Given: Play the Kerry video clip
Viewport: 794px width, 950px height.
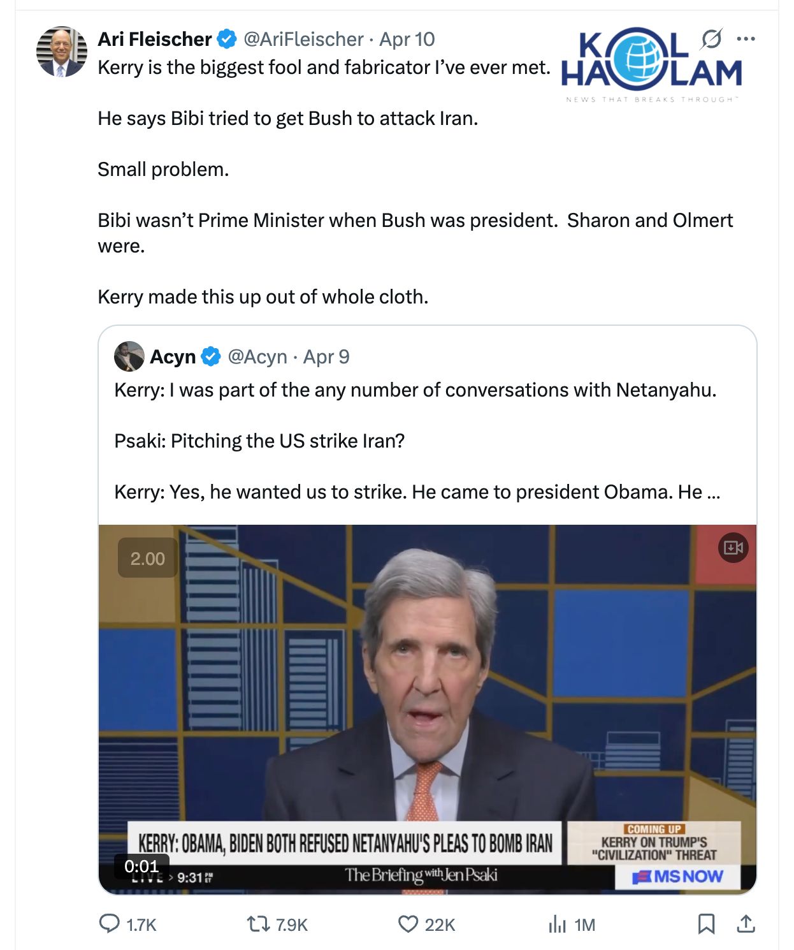Looking at the screenshot, I should [x=427, y=701].
